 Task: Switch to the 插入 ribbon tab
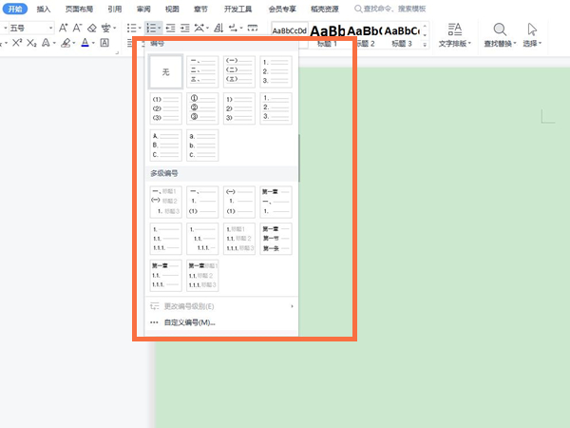point(44,8)
